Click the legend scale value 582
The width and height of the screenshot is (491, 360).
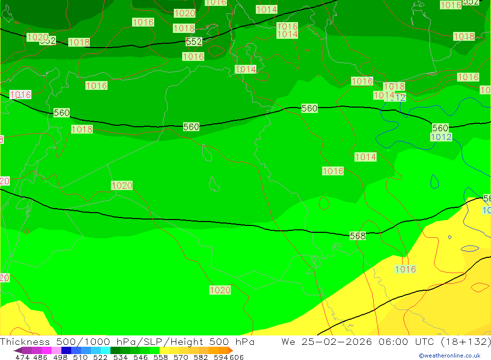[x=201, y=357]
